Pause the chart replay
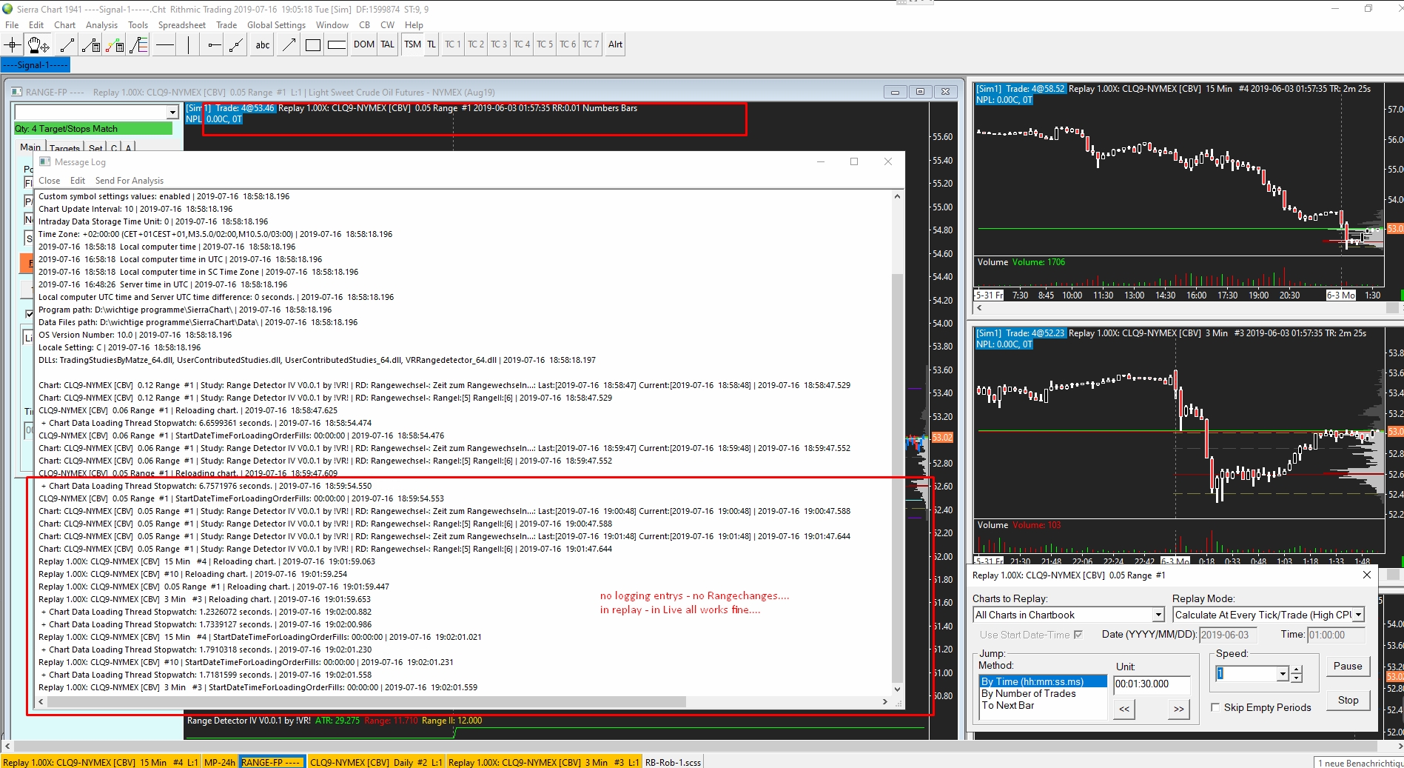This screenshot has width=1404, height=768. tap(1348, 666)
